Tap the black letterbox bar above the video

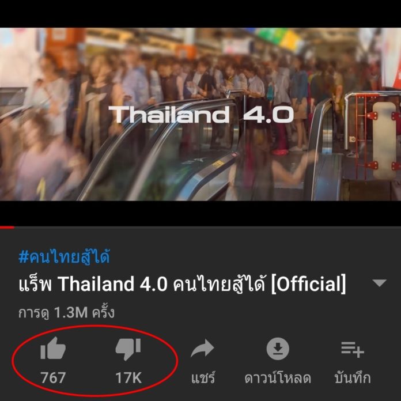[200, 14]
